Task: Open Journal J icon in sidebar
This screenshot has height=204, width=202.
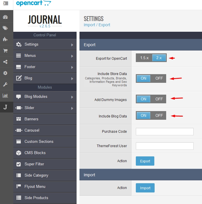Action: click(5, 107)
